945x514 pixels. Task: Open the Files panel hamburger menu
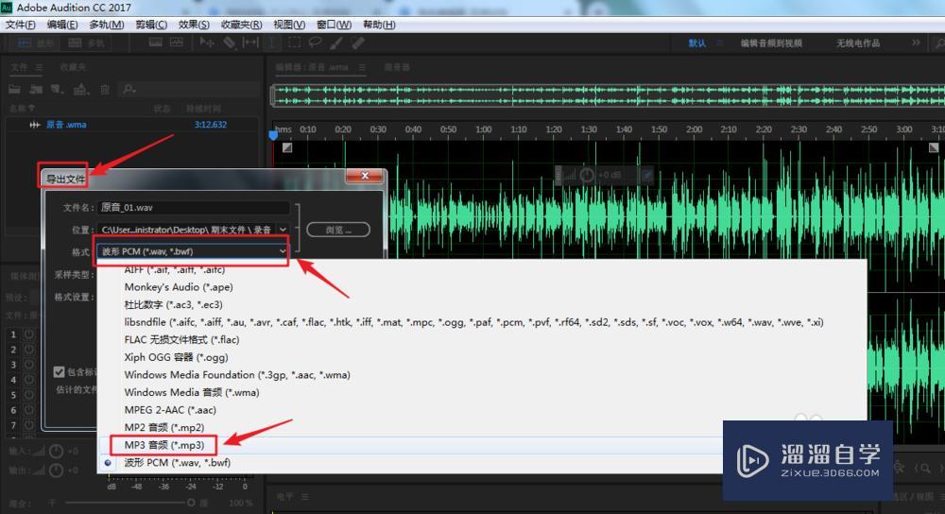click(39, 67)
